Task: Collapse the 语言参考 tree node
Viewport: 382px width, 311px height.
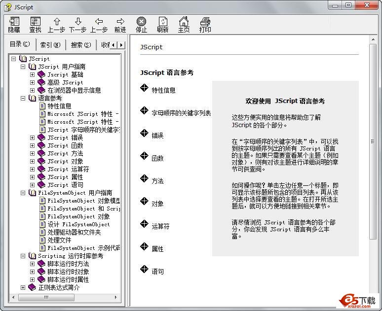Action: (23, 98)
